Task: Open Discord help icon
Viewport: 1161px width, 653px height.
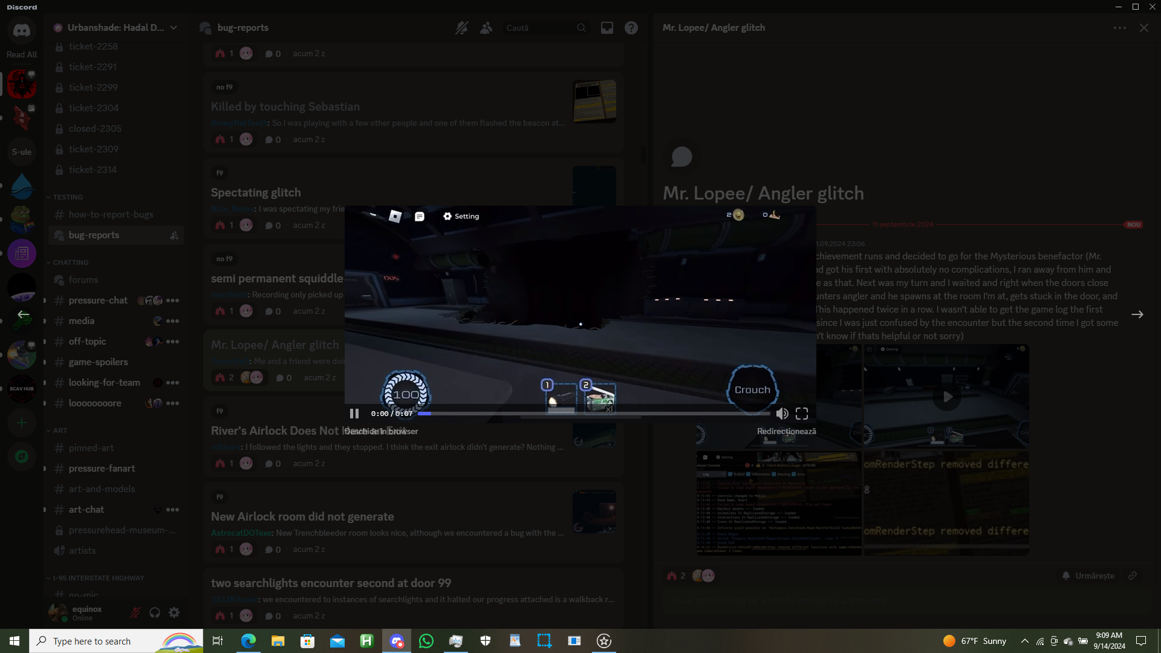Action: pos(631,28)
